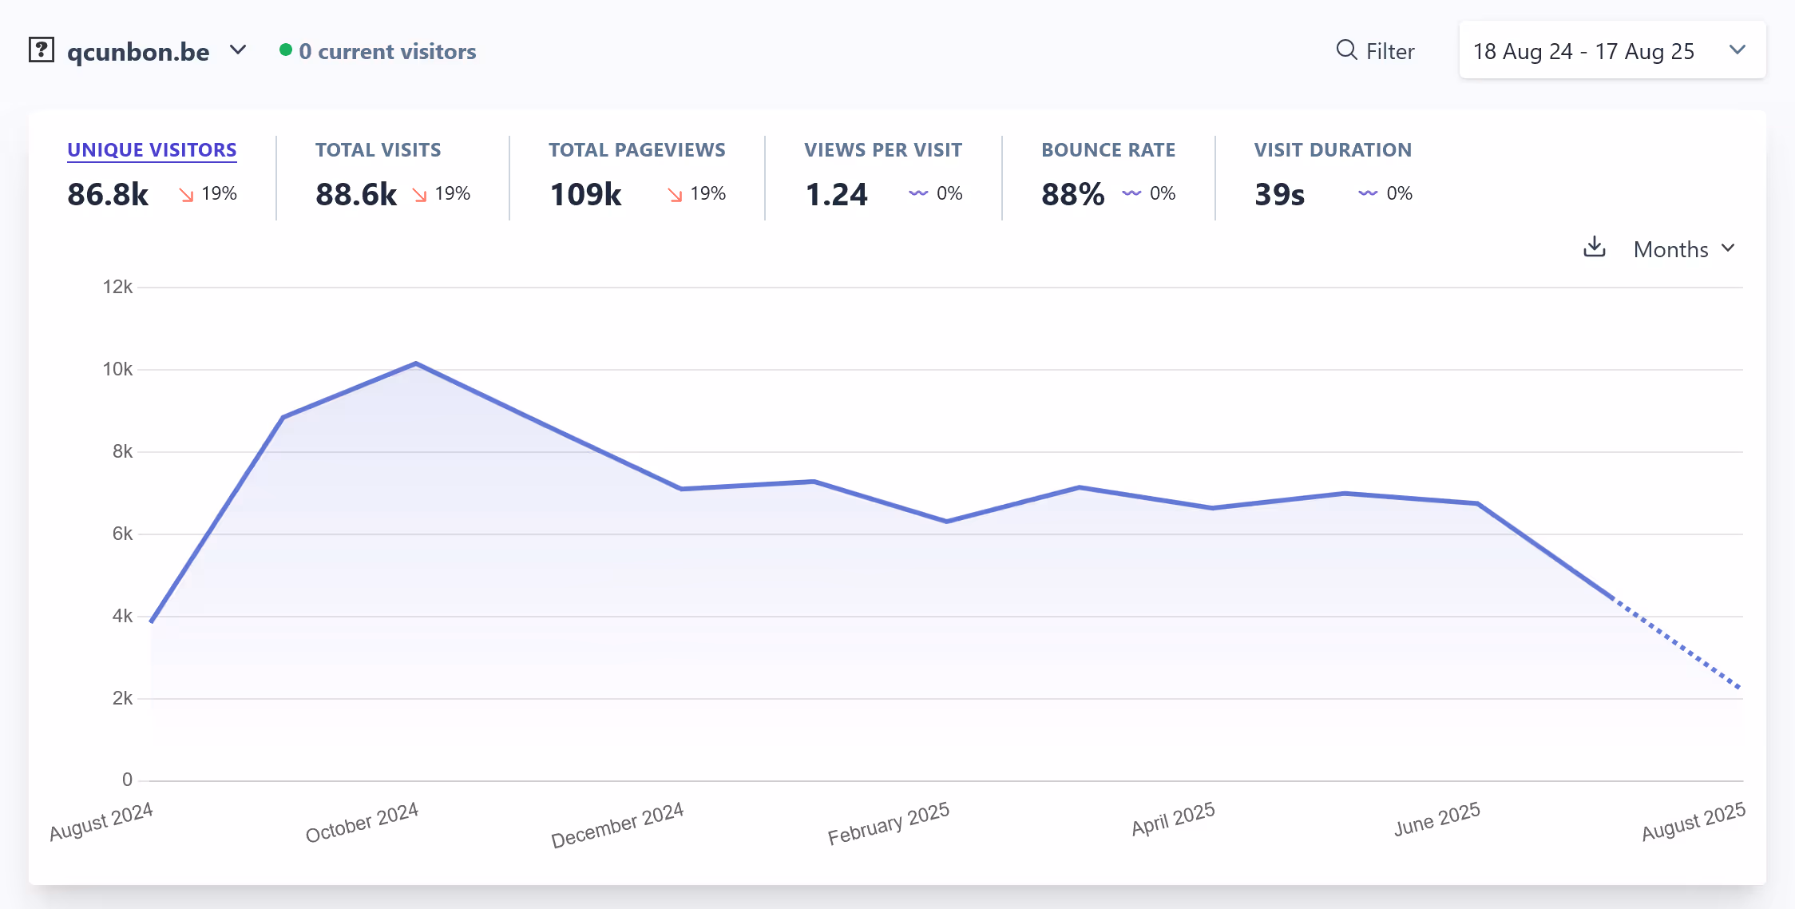Select the Bounce Rate metric
1795x909 pixels.
(x=1108, y=150)
